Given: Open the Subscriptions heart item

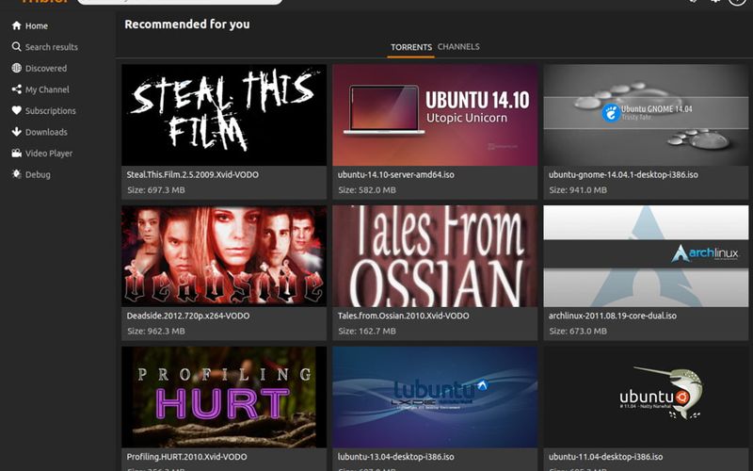Looking at the screenshot, I should (x=43, y=110).
